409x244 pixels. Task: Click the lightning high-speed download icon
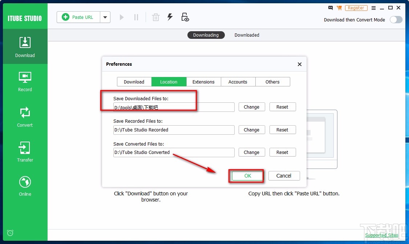point(170,17)
